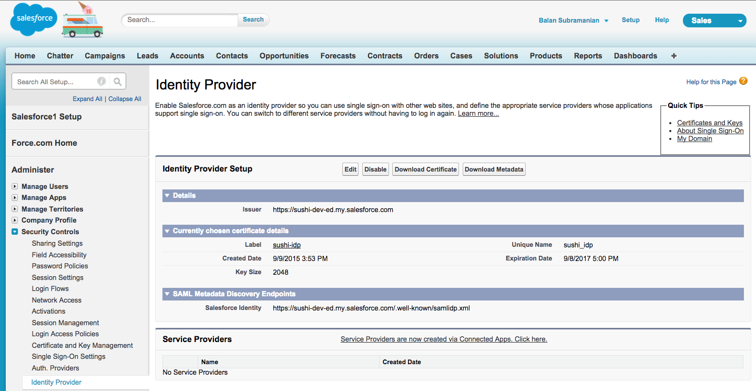Switch to the Contacts tab
This screenshot has width=756, height=391.
pyautogui.click(x=232, y=56)
